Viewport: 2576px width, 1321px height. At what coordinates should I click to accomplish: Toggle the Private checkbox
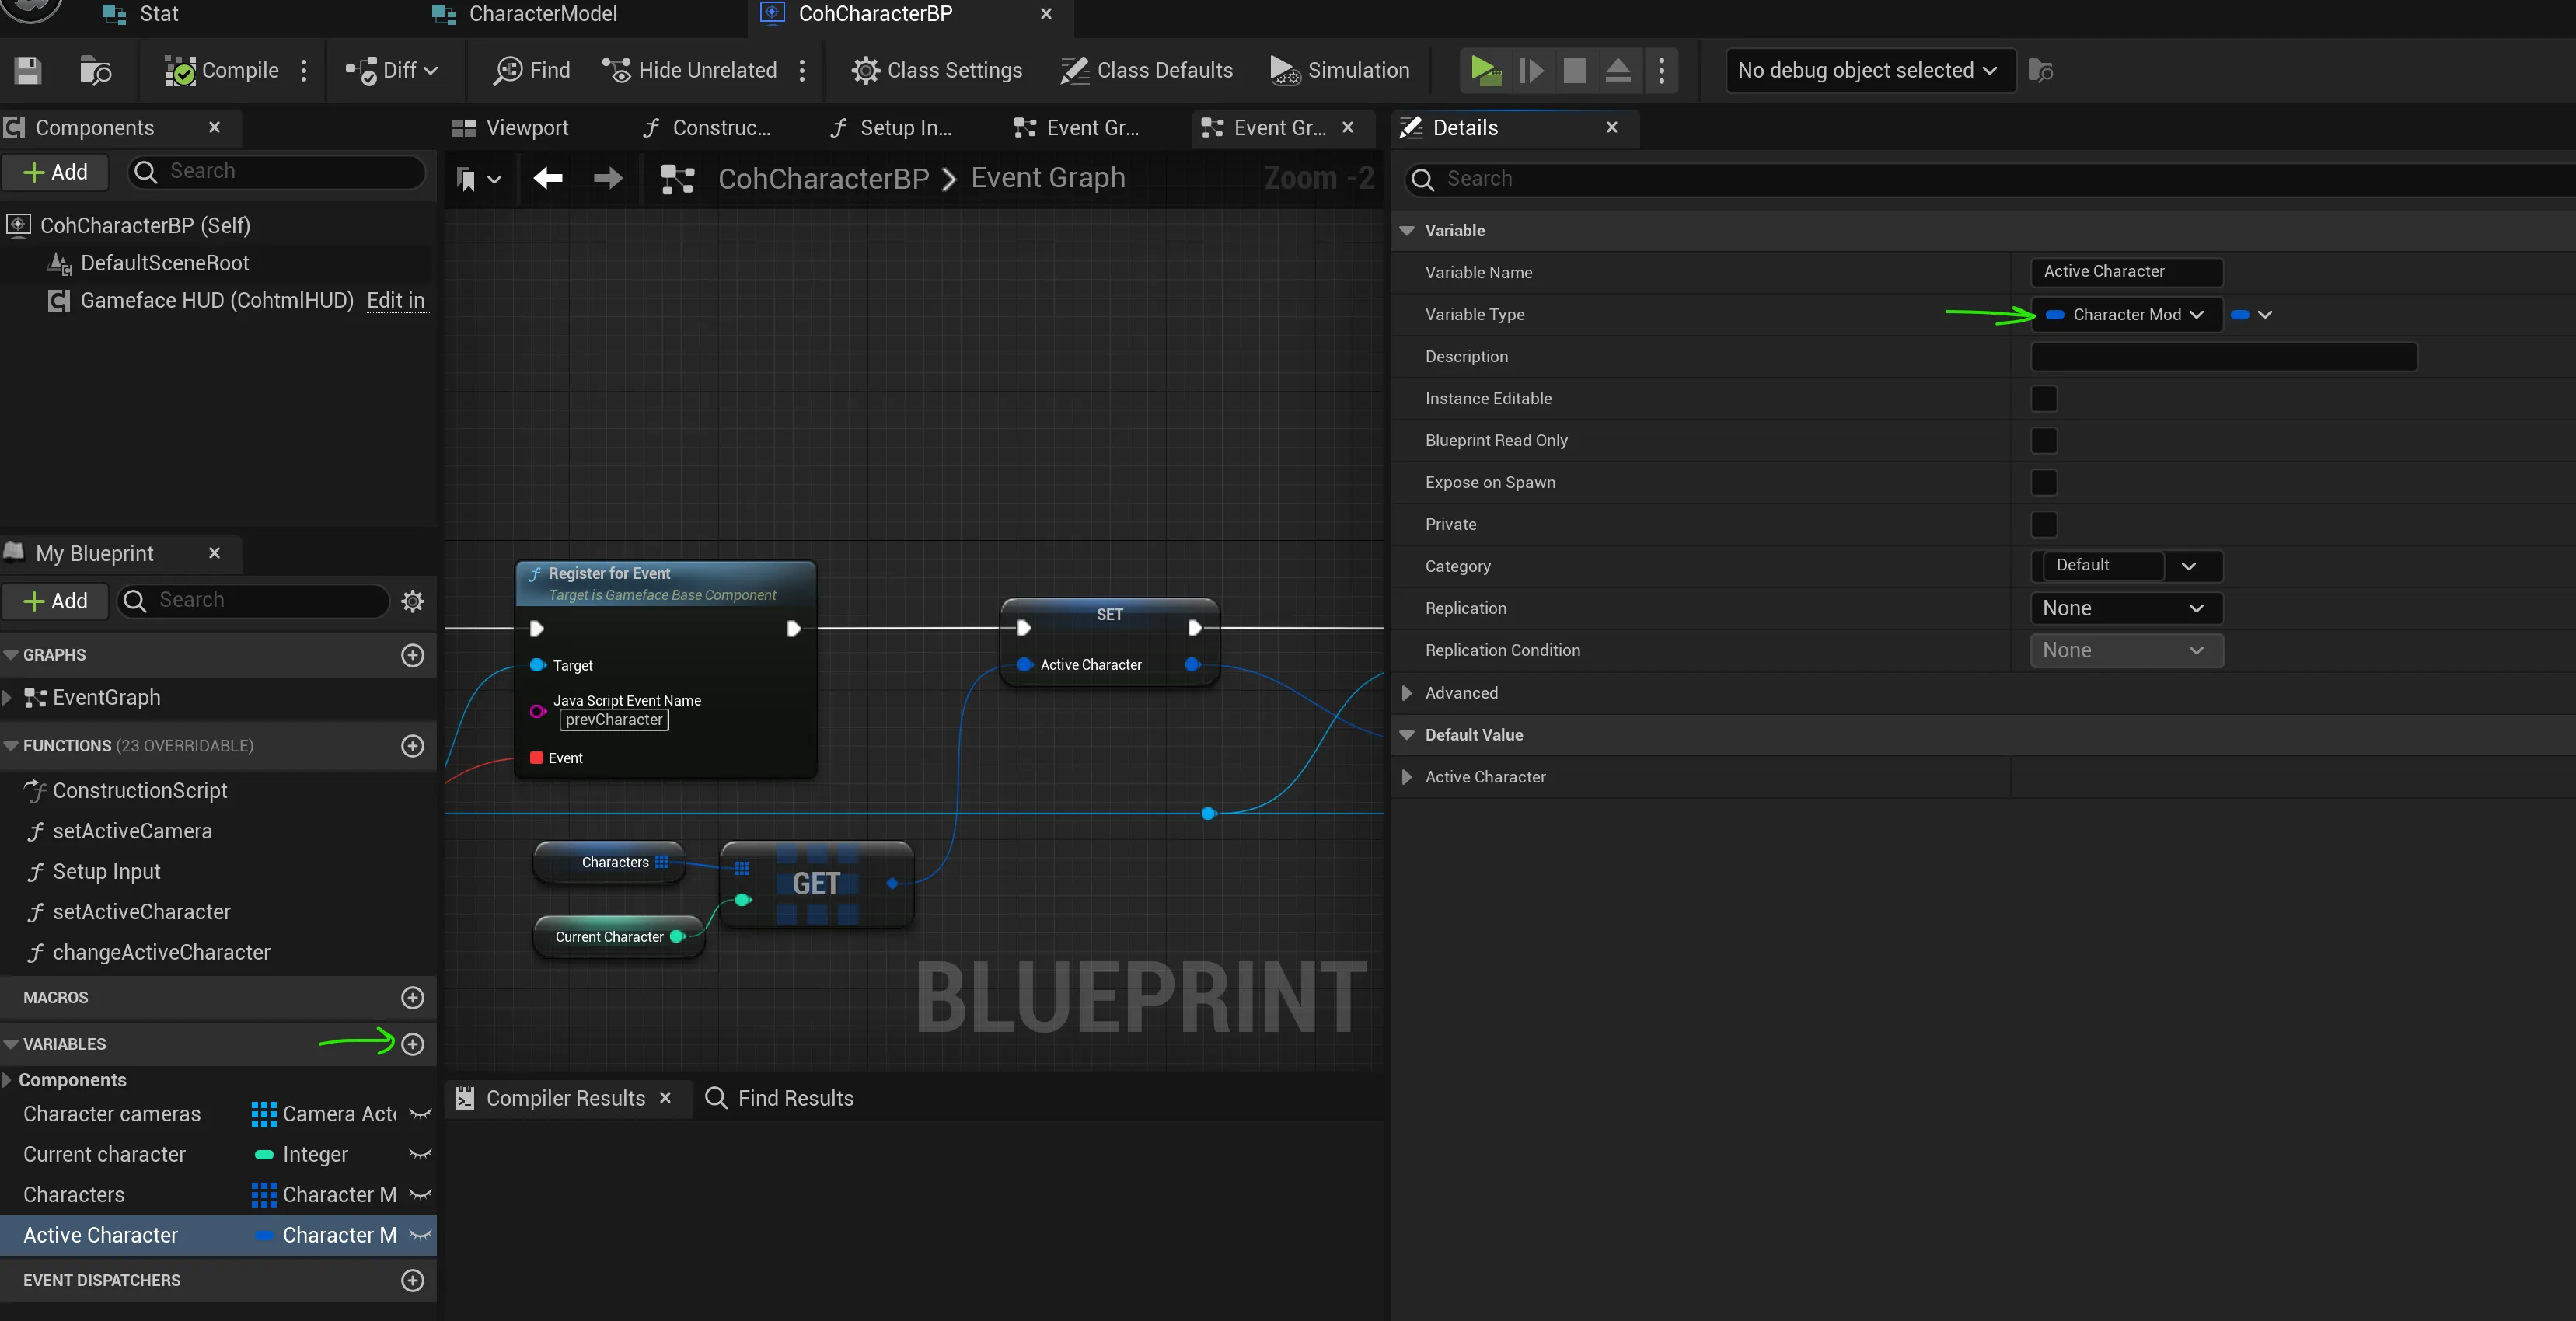click(x=2044, y=525)
